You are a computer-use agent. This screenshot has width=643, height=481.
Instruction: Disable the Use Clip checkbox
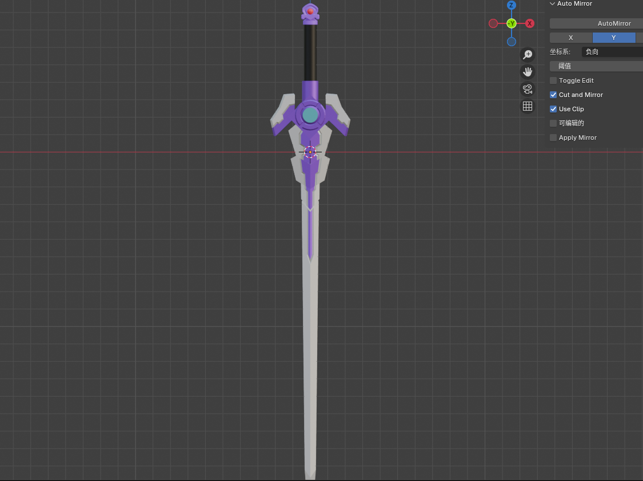click(x=553, y=109)
